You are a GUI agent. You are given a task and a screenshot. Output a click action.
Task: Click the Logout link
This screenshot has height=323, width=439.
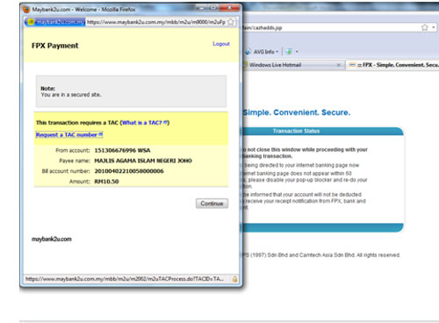[221, 44]
